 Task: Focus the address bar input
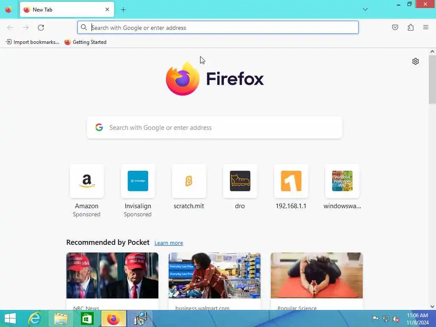point(218,27)
